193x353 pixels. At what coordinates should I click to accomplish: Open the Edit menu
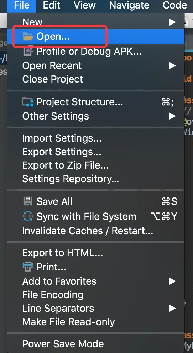pyautogui.click(x=52, y=5)
